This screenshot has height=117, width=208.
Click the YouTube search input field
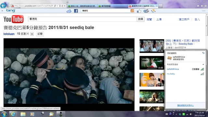82,19
